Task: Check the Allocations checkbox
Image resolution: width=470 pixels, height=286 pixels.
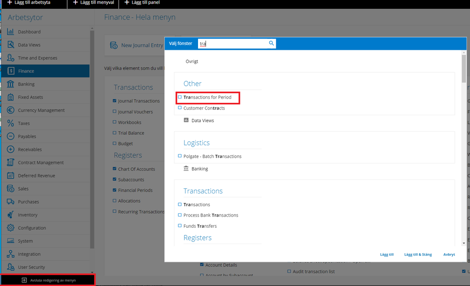Action: (114, 201)
